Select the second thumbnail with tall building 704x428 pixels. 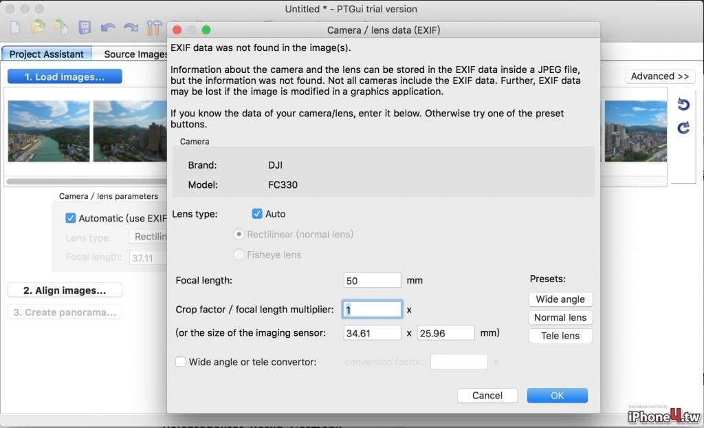[x=130, y=131]
